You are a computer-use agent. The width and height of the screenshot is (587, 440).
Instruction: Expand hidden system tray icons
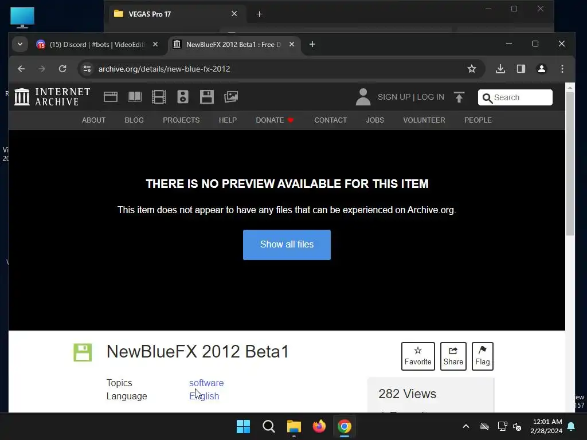tap(466, 426)
